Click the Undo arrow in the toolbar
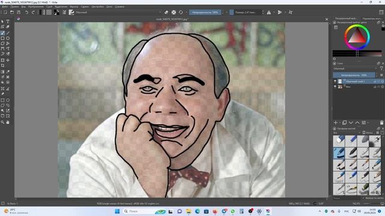Viewport: 385px width, 216px height. pyautogui.click(x=26, y=12)
